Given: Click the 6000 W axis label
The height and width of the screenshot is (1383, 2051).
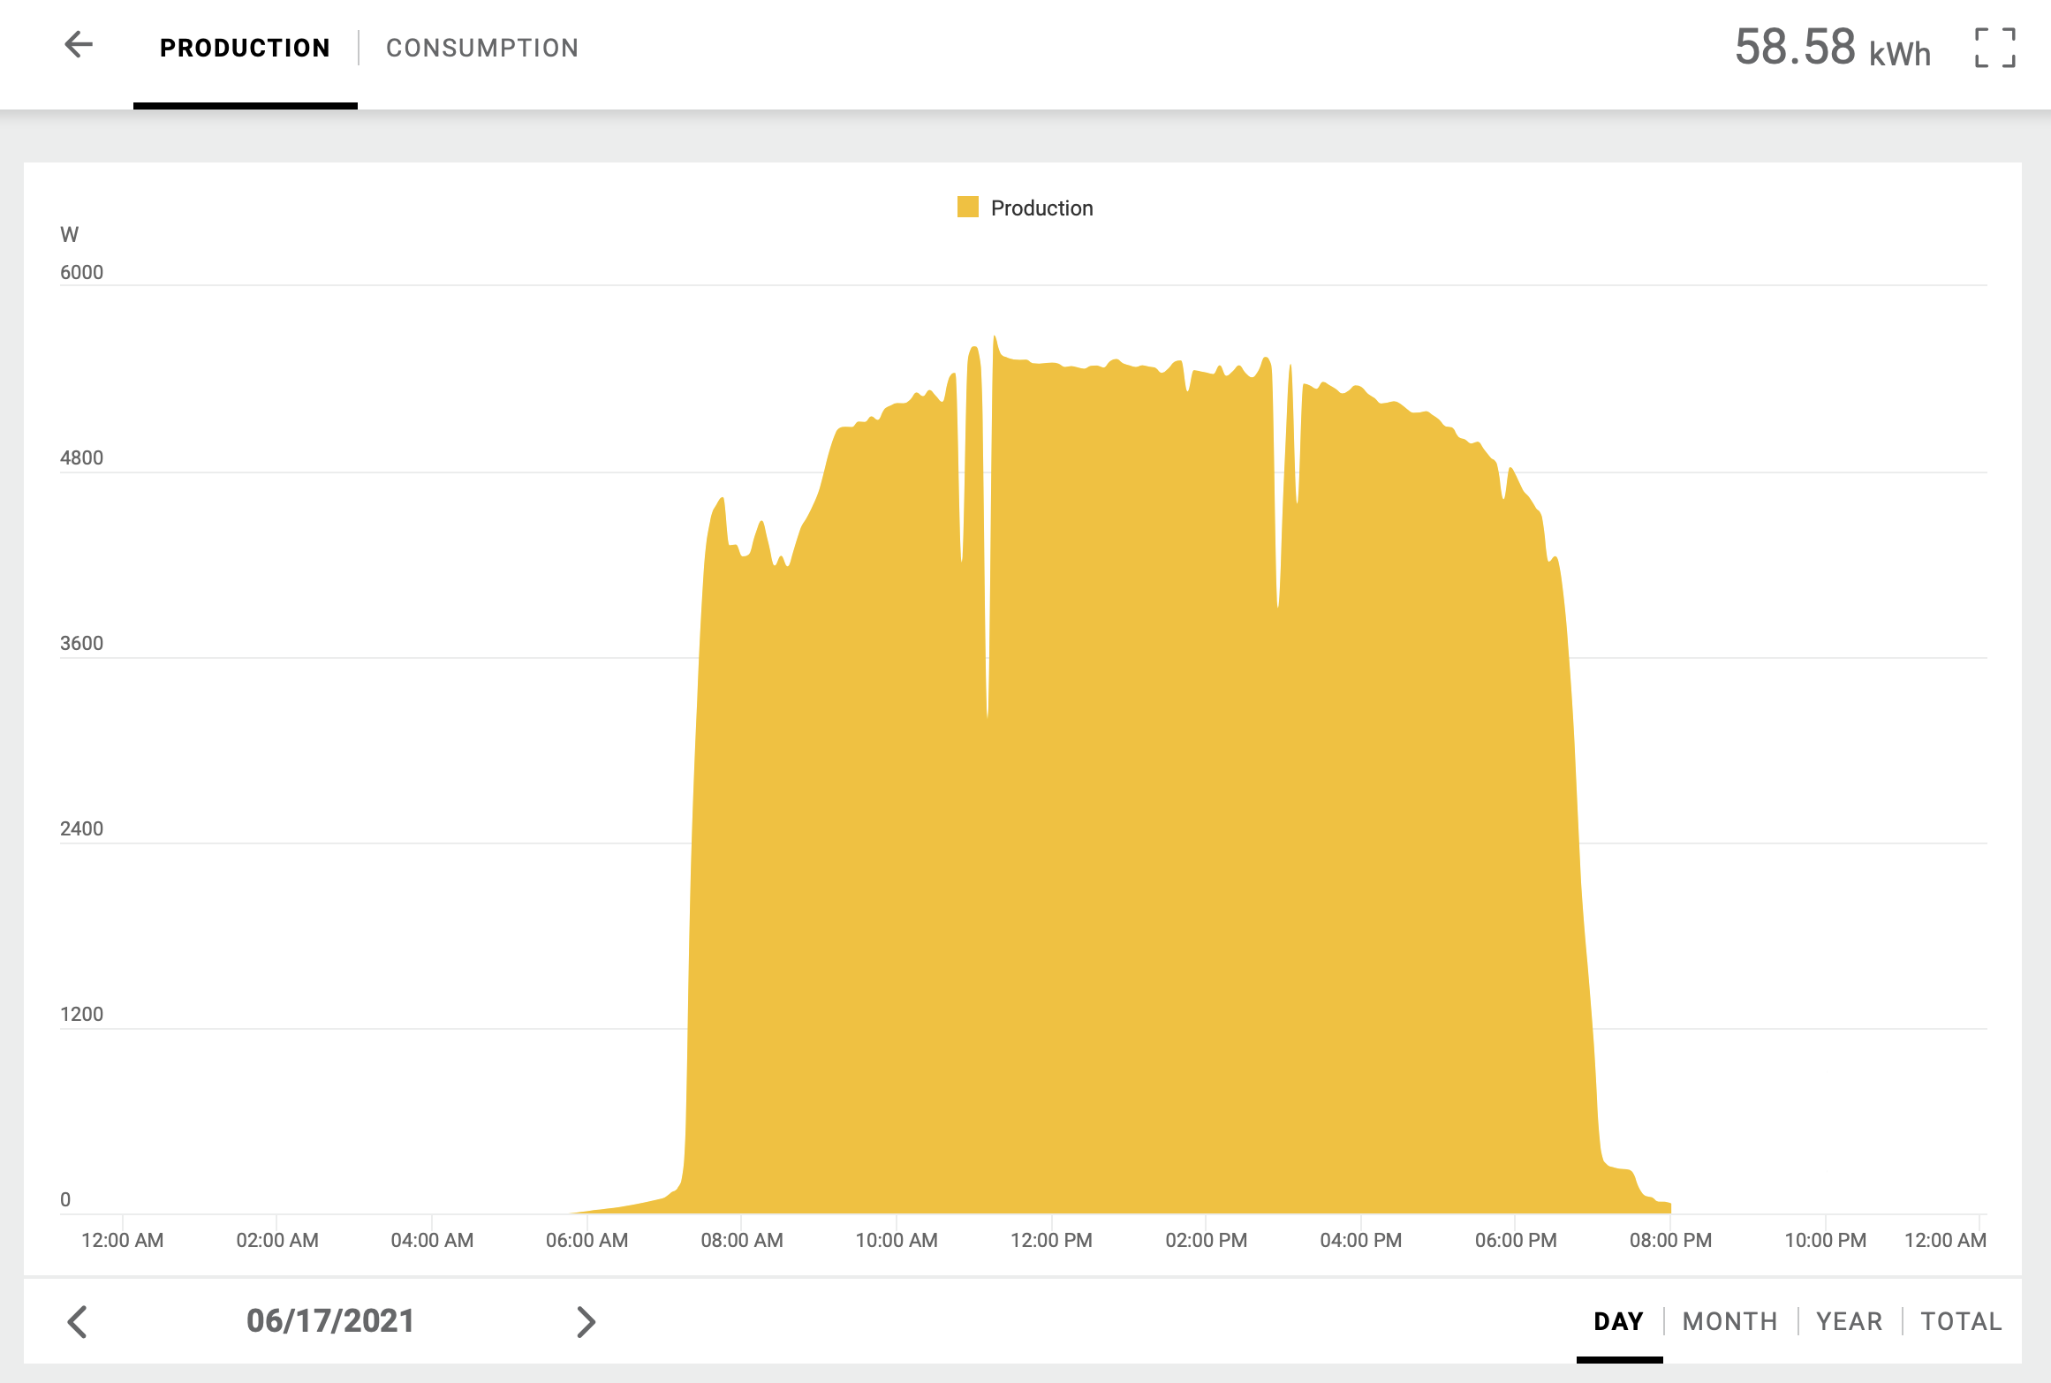Looking at the screenshot, I should (81, 272).
